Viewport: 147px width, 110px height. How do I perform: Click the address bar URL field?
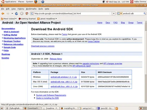(71, 14)
